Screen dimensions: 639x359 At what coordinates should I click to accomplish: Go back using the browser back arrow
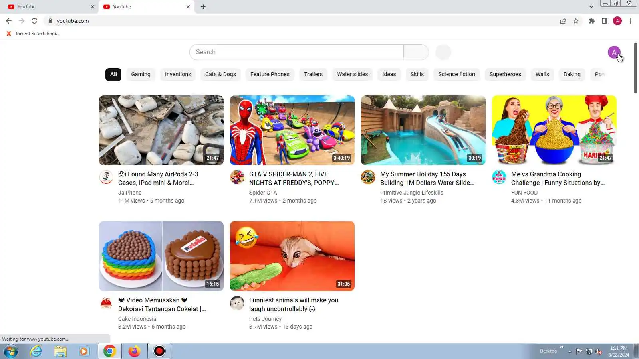coord(9,21)
